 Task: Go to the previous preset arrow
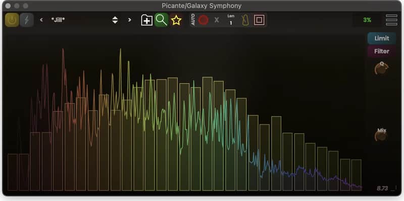click(x=41, y=20)
